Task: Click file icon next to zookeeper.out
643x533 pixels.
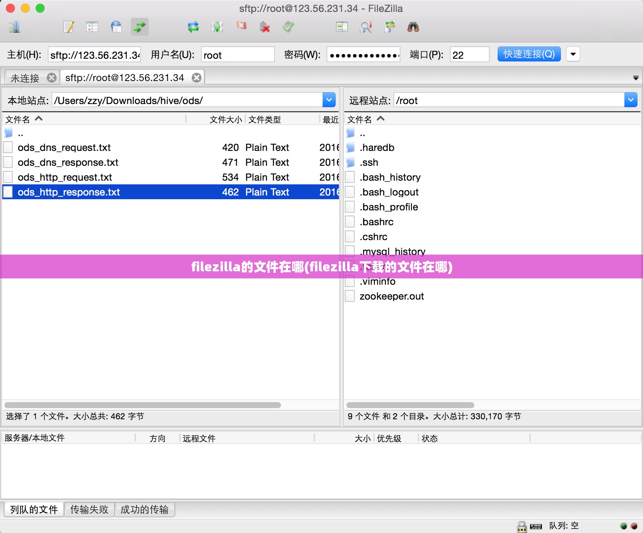Action: click(x=350, y=296)
